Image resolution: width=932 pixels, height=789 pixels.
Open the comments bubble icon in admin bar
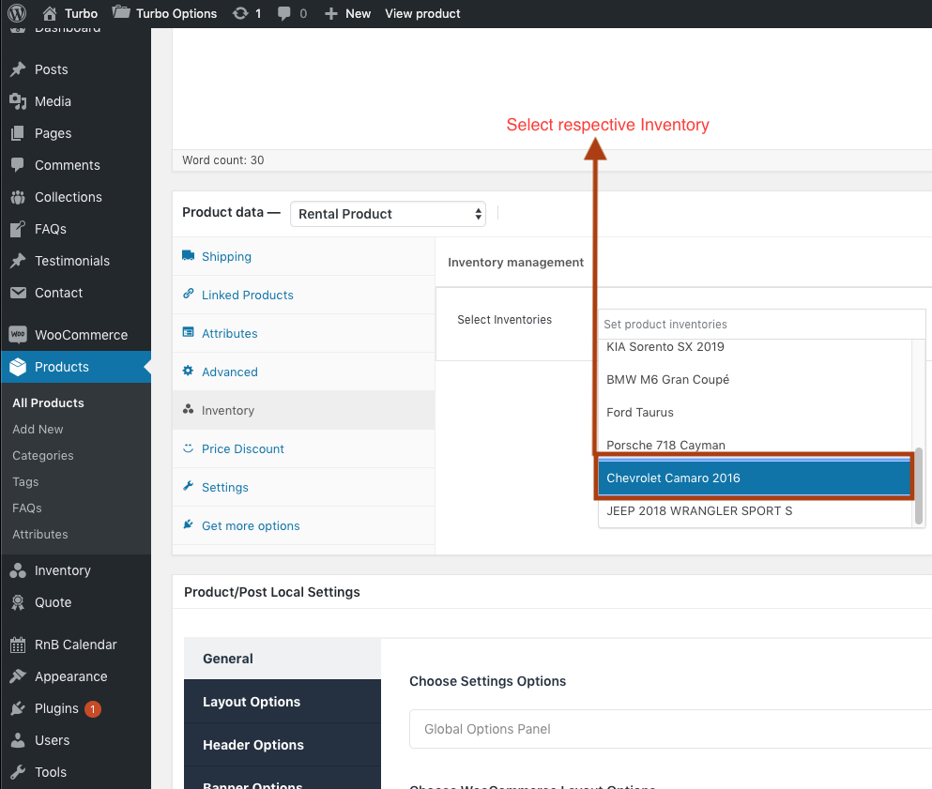click(285, 13)
